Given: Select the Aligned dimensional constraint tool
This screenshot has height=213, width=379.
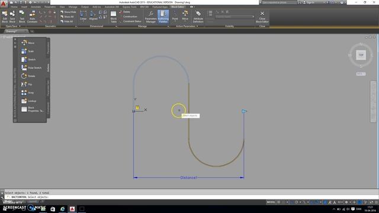Looking at the screenshot, I should pyautogui.click(x=93, y=16).
